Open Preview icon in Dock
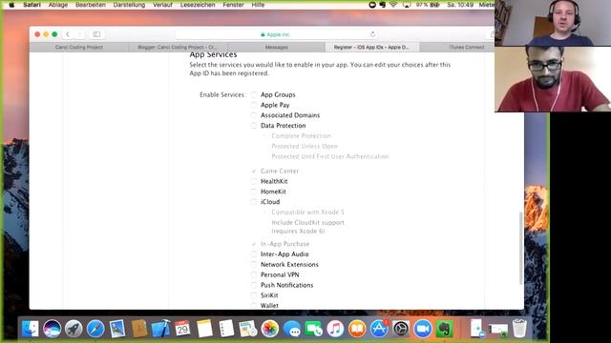Viewport: 611px width, 343px height. 248,329
